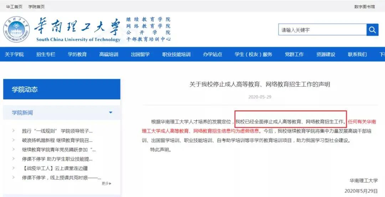
Task: Open the 学生（校友）服务 menu
Action: point(253,54)
